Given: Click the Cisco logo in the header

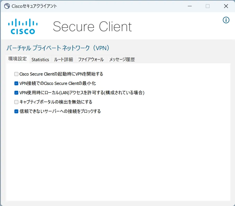Looking at the screenshot, I should (x=23, y=26).
